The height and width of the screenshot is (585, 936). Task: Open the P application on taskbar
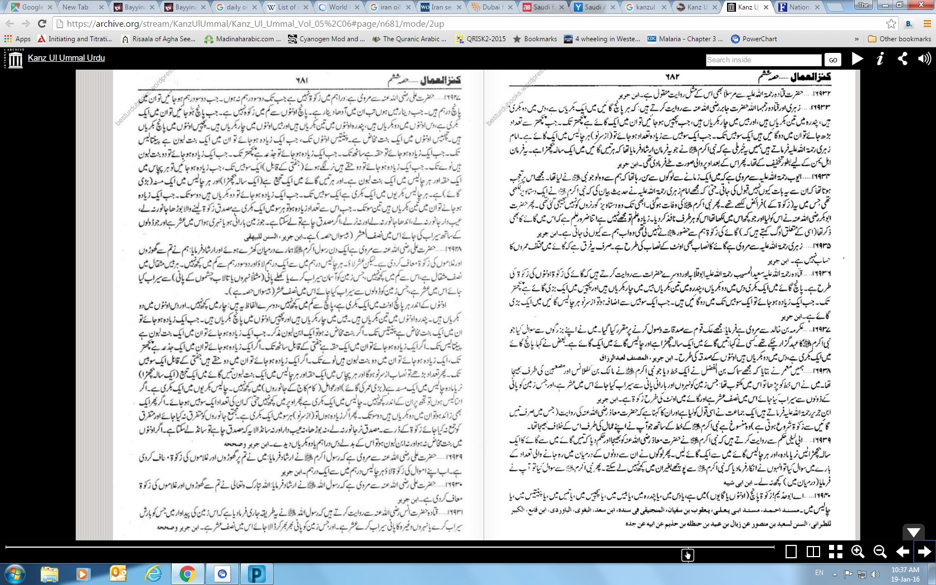coord(256,574)
